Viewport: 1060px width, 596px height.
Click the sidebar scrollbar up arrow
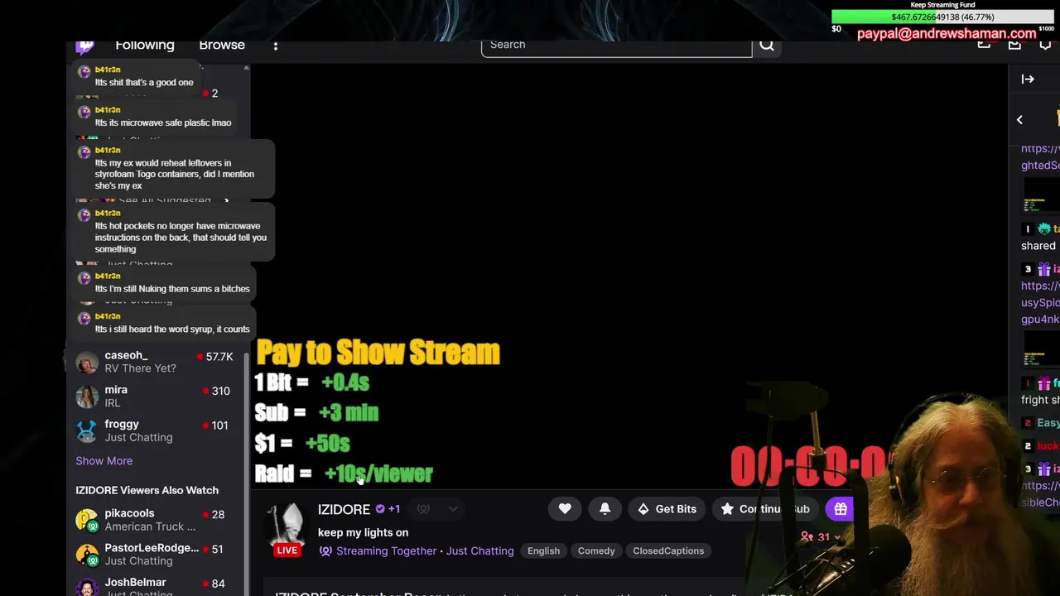tap(246, 68)
